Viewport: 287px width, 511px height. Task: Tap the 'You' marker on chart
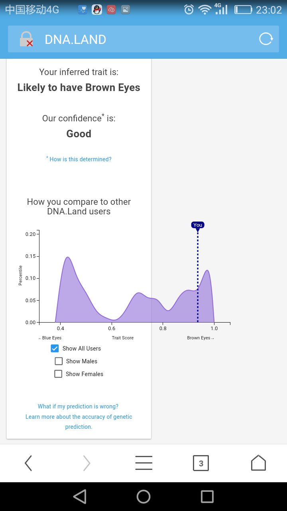(198, 226)
